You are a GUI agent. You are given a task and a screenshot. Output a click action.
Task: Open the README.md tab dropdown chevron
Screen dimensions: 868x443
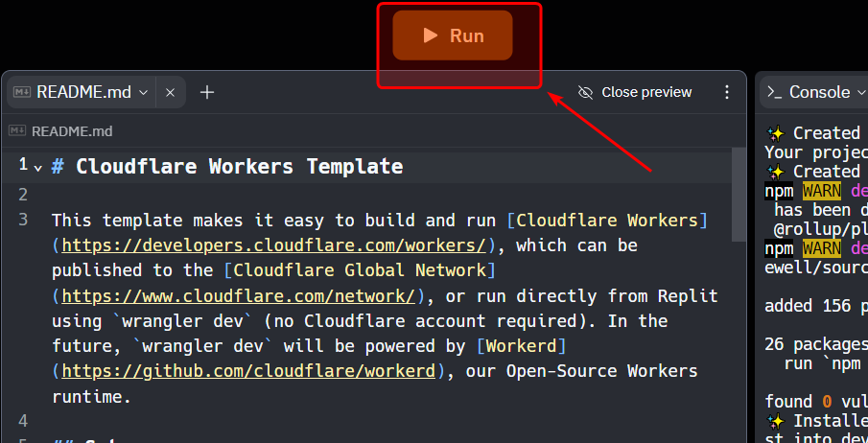point(144,93)
